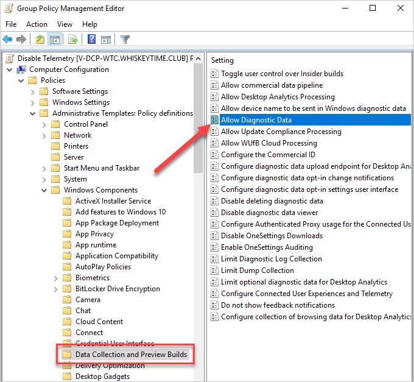
Task: Select the Delivery Optimization tree item
Action: [x=110, y=366]
